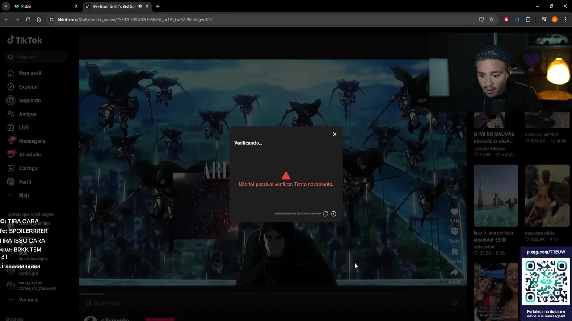The width and height of the screenshot is (572, 321).
Task: Open the tab search dropdown in Chrome
Action: click(6, 6)
